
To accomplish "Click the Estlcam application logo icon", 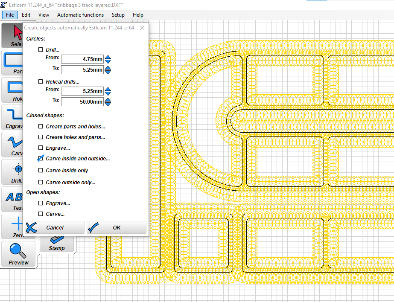I will (3, 5).
